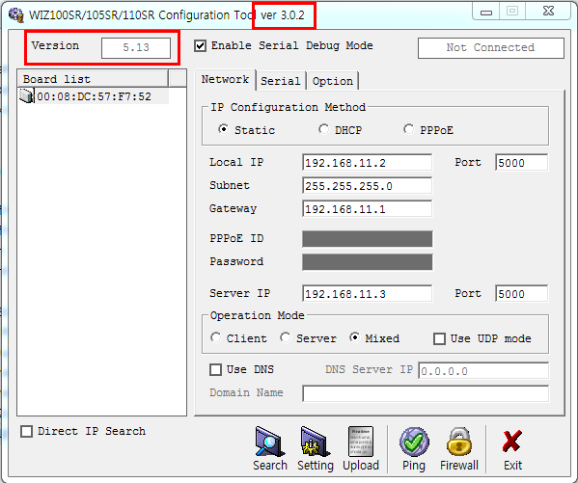Viewport: 578px width, 483px height.
Task: Click the Subnet input field
Action: pos(367,186)
